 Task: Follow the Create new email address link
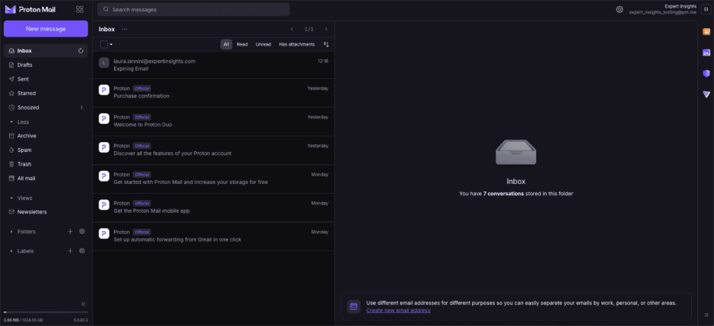tap(398, 311)
